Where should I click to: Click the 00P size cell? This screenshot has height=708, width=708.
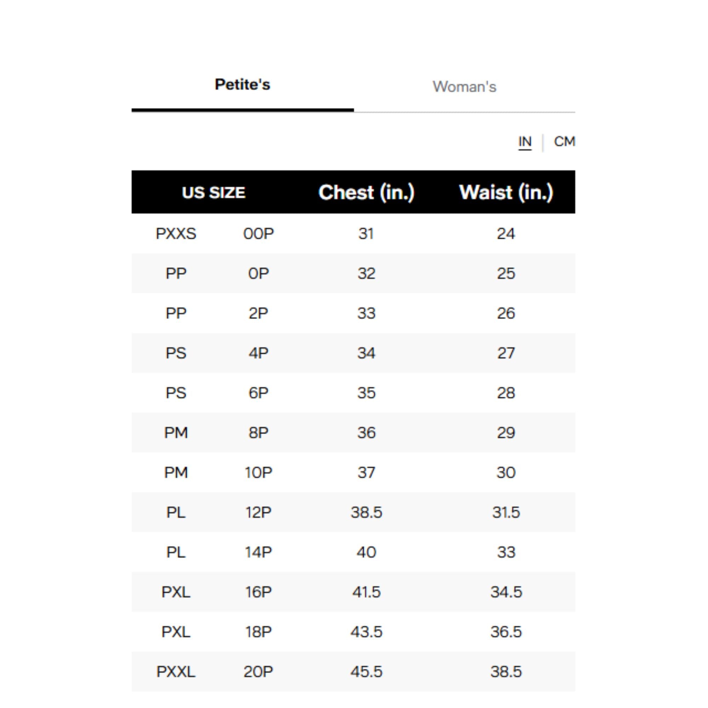tap(258, 234)
